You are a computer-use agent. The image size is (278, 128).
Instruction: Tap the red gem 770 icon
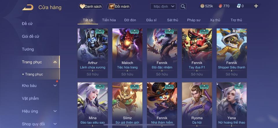click(x=220, y=6)
